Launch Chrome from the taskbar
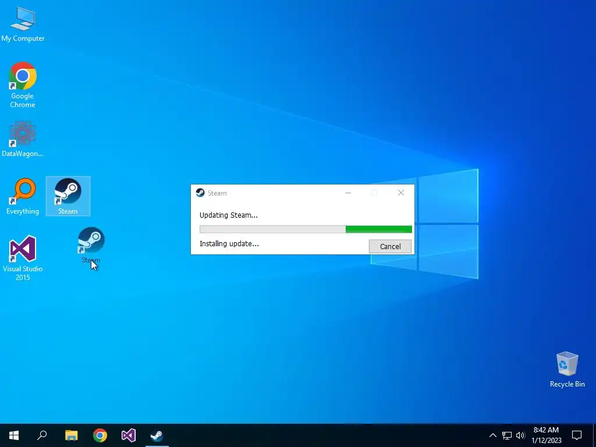Viewport: 596px width, 447px height. click(x=100, y=435)
